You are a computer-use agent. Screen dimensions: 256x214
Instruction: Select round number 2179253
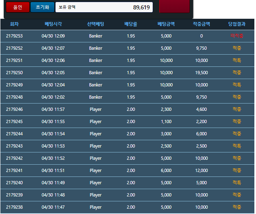click(x=14, y=36)
